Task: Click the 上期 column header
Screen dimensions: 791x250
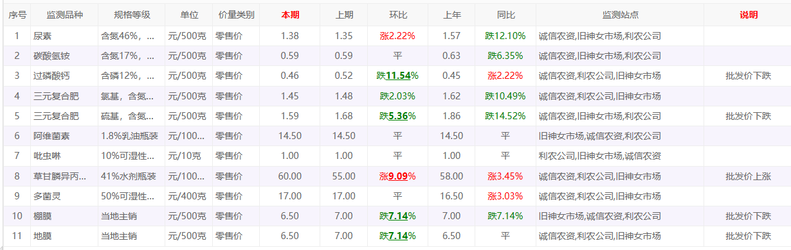Action: 344,15
